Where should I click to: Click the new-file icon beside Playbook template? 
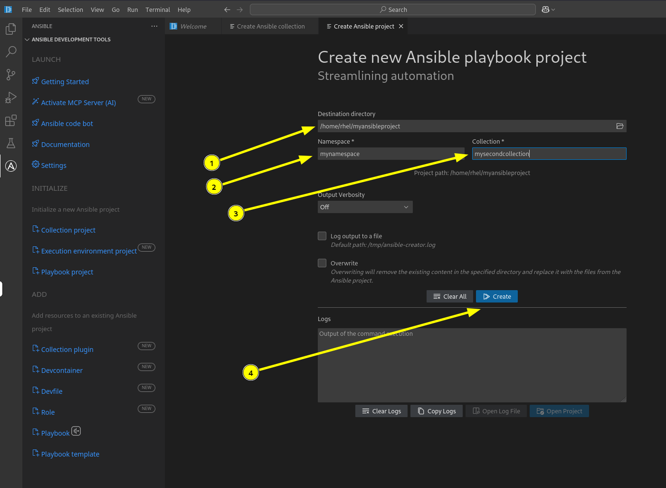coord(36,453)
